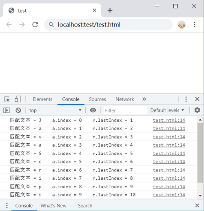This screenshot has height=211, width=204.
Task: Focus the address bar showing localhost:test/test.html
Action: [x=108, y=24]
